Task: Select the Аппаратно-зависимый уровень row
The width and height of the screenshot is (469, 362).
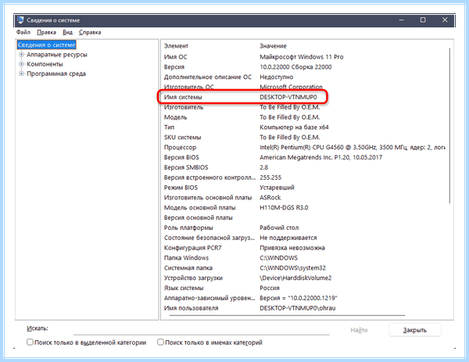Action: [305, 298]
